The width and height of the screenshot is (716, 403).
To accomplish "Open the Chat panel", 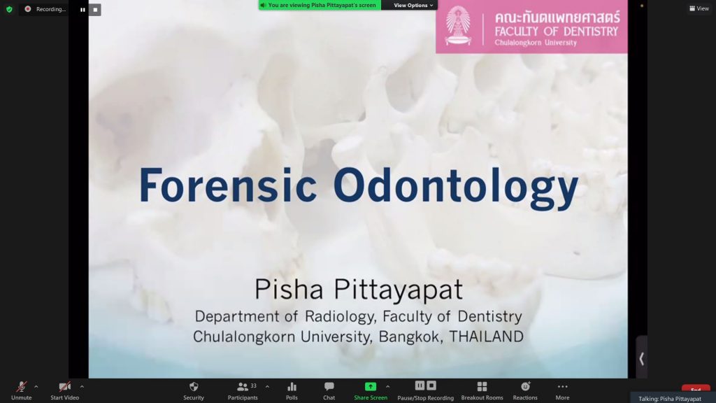I will [329, 390].
